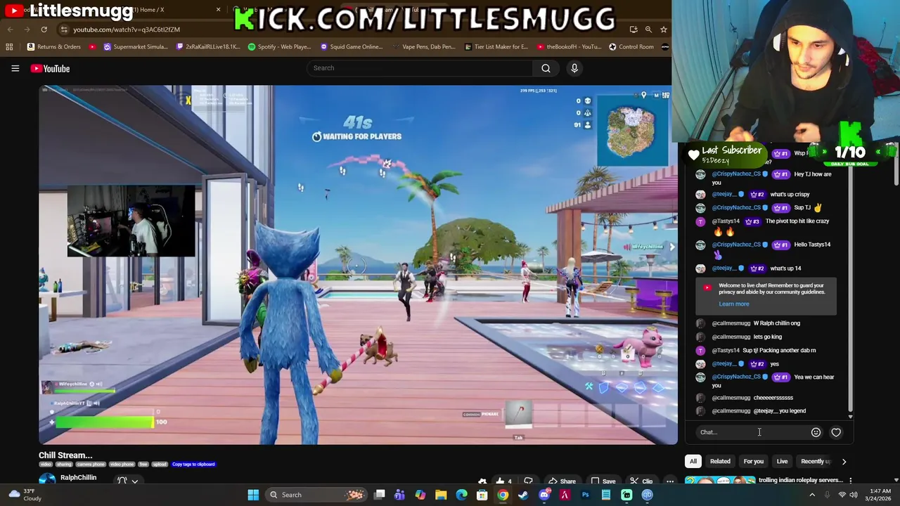
Task: Open options menu for trolling indian roleplay video
Action: (x=850, y=481)
